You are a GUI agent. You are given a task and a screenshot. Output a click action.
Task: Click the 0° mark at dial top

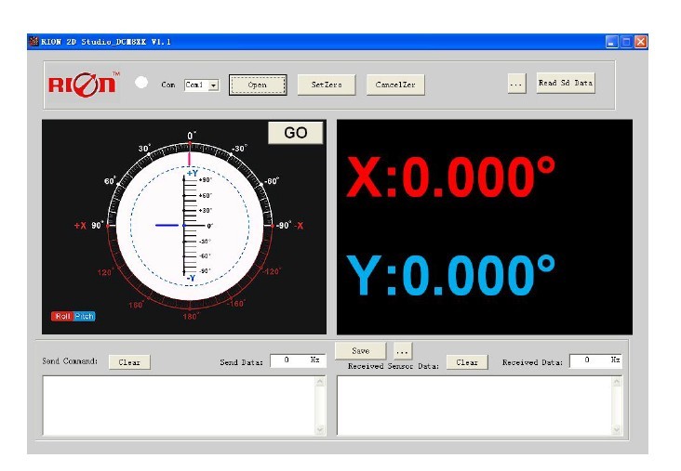click(191, 136)
